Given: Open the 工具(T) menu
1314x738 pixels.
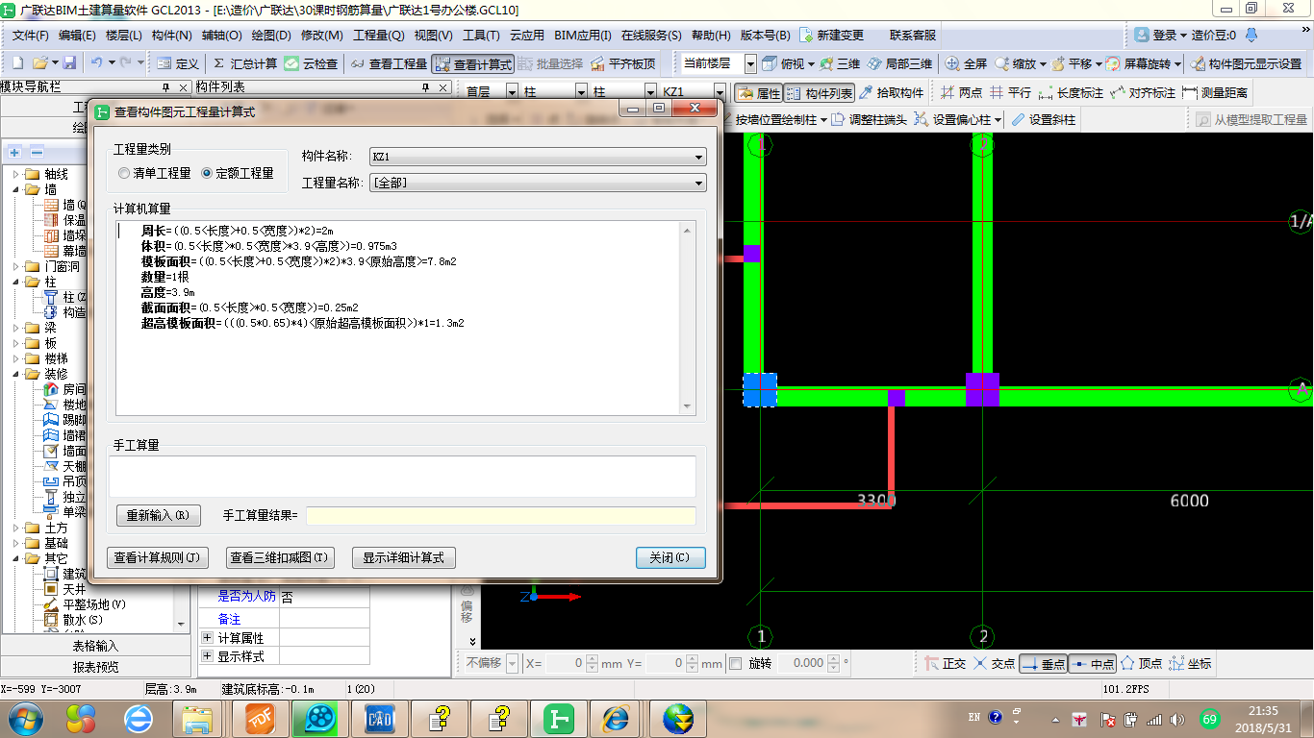Looking at the screenshot, I should coord(481,36).
